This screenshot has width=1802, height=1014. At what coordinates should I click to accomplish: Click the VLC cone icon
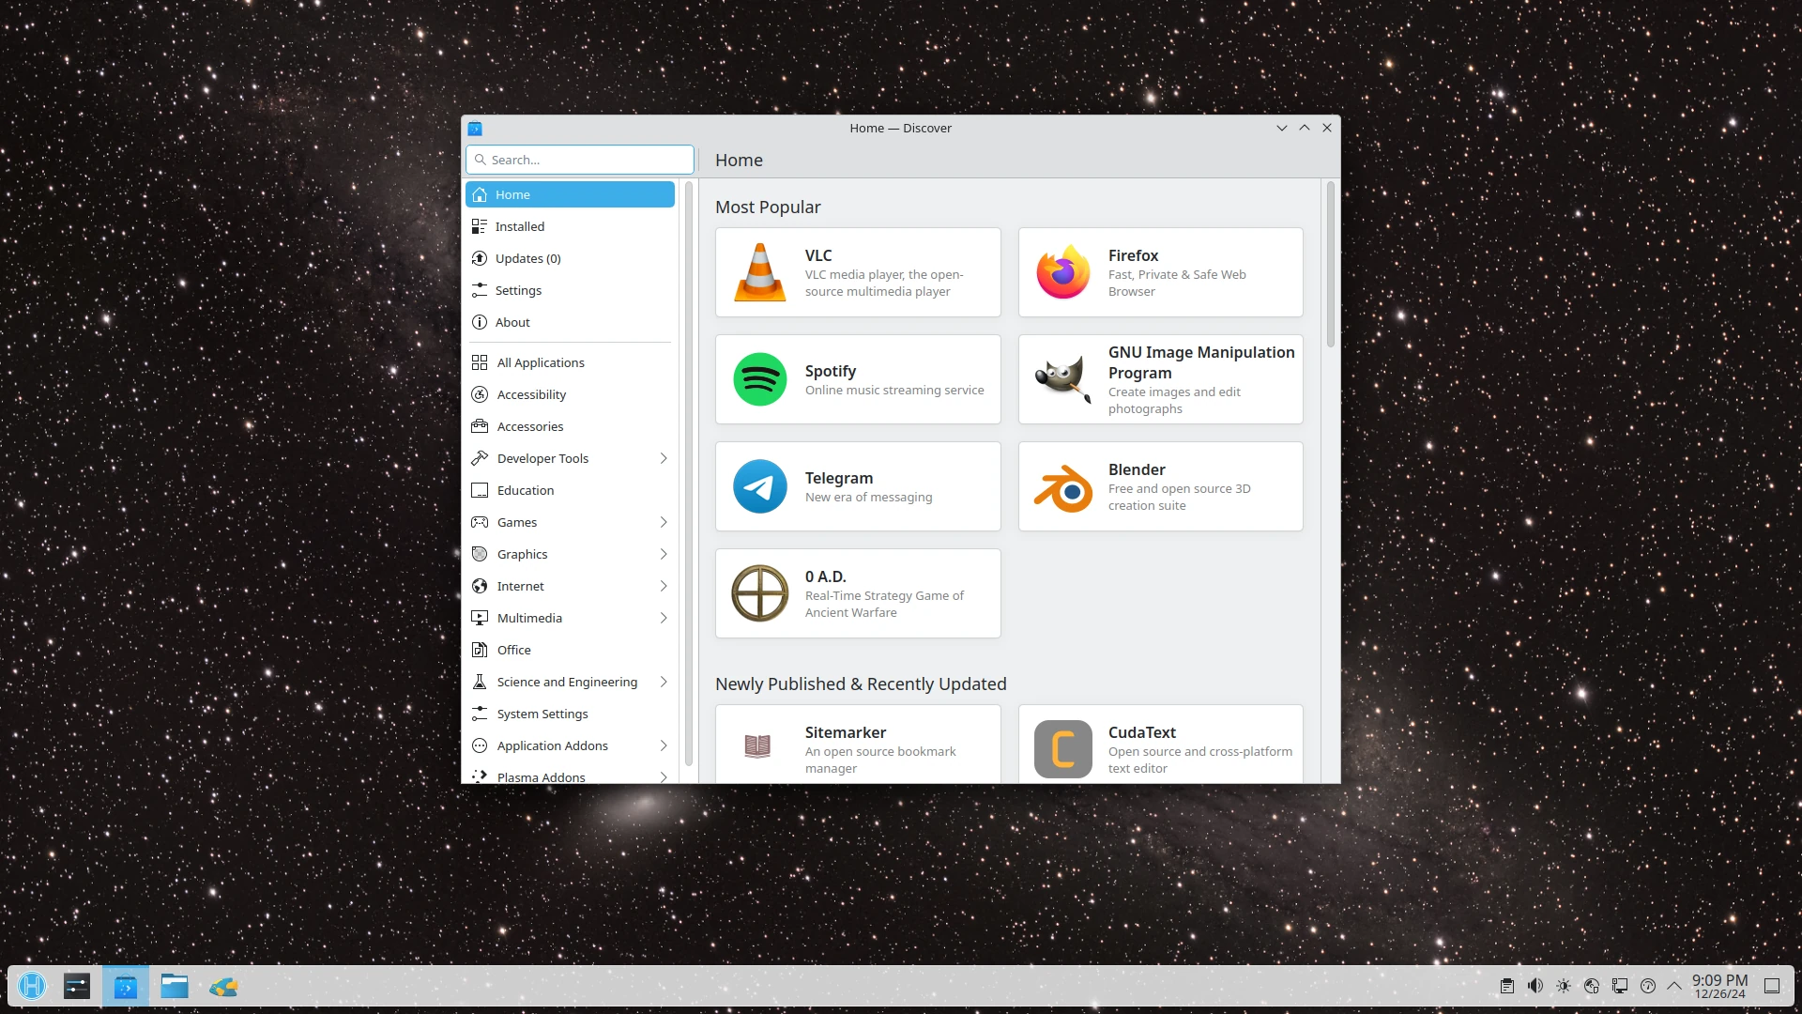click(x=759, y=272)
